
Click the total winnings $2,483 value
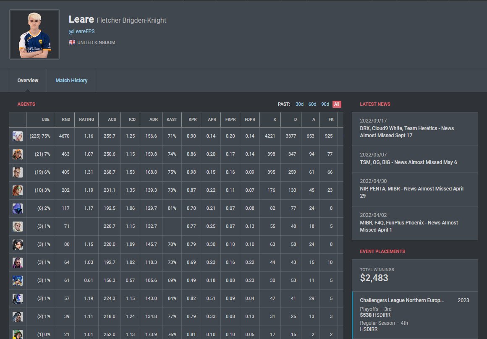[374, 278]
